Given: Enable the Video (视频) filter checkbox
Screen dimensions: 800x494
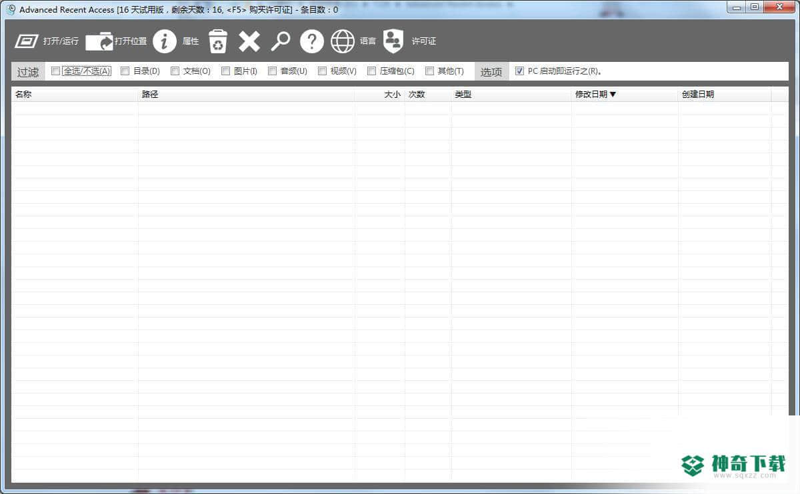Looking at the screenshot, I should [322, 71].
